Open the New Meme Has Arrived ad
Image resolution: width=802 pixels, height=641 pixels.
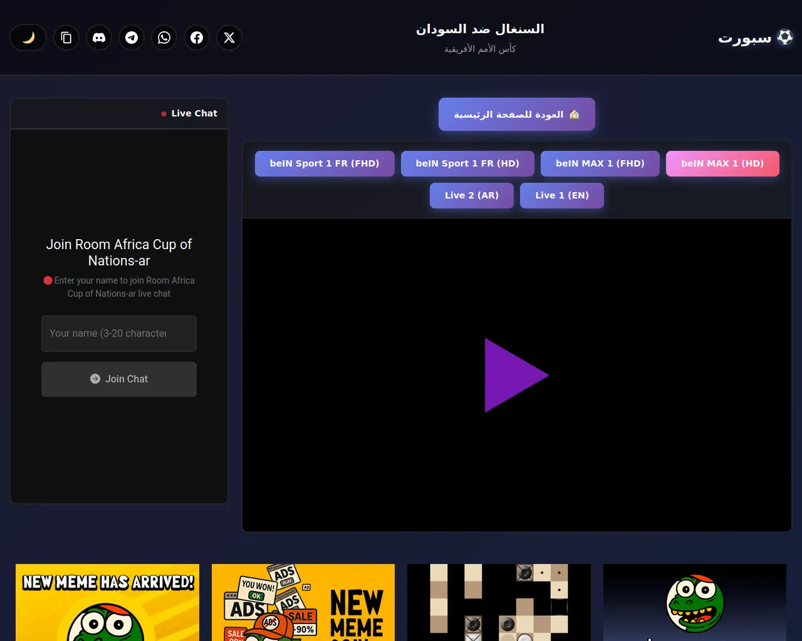pyautogui.click(x=107, y=602)
